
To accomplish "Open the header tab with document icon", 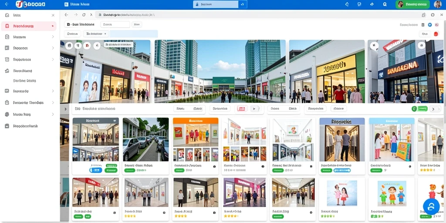I will click(77, 4).
